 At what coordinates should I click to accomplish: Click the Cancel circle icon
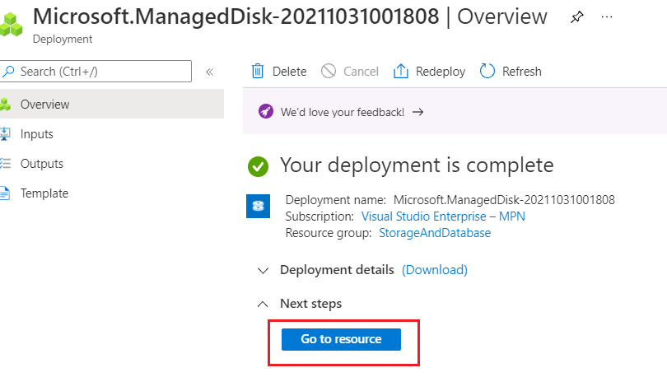tap(329, 71)
